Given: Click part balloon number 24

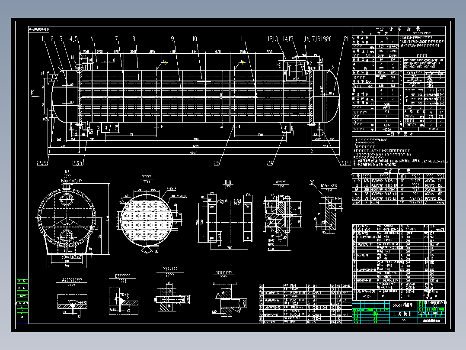Looking at the screenshot, I should (270, 163).
